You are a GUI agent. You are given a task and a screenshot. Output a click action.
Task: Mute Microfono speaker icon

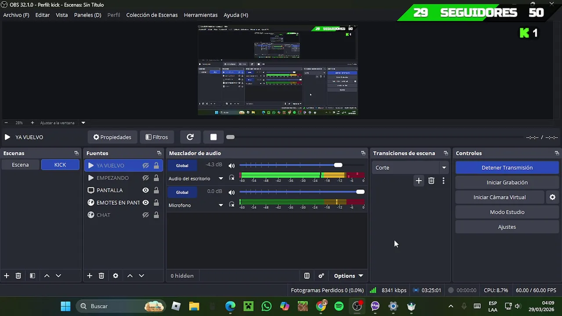231,192
